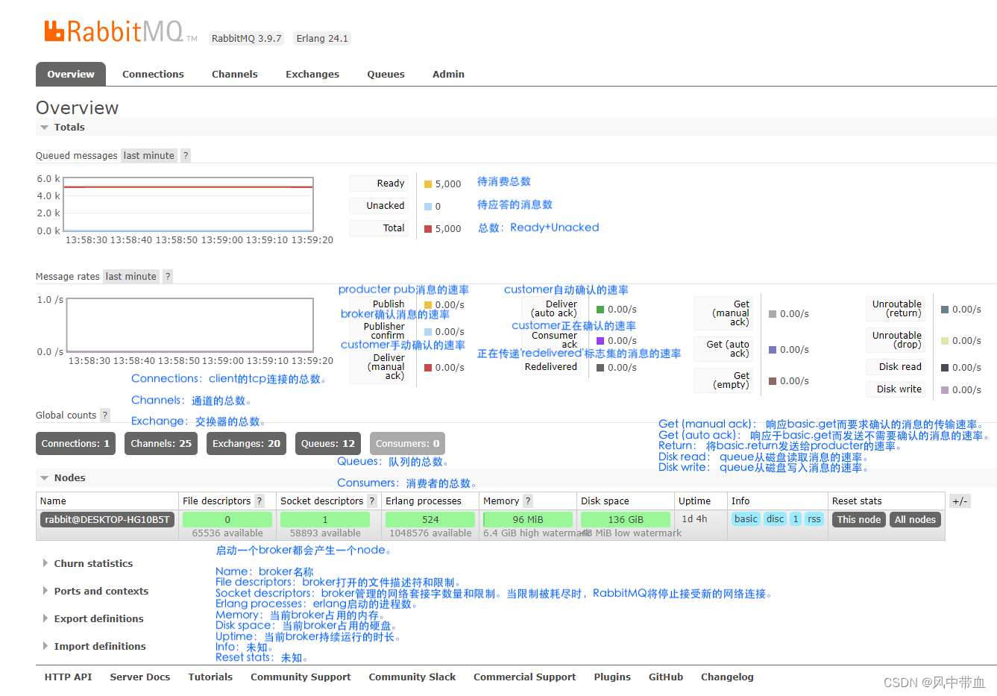
Task: Click the Redelivered rate legend swatch
Action: 600,367
